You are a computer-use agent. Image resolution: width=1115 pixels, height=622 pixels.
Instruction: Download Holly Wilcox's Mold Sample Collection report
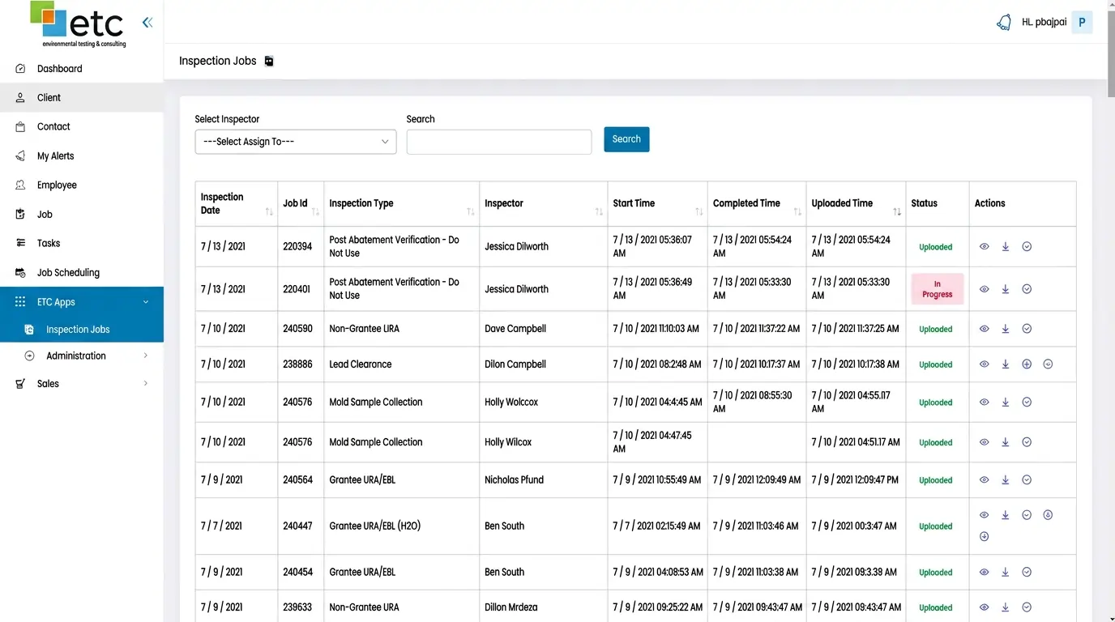(1006, 442)
